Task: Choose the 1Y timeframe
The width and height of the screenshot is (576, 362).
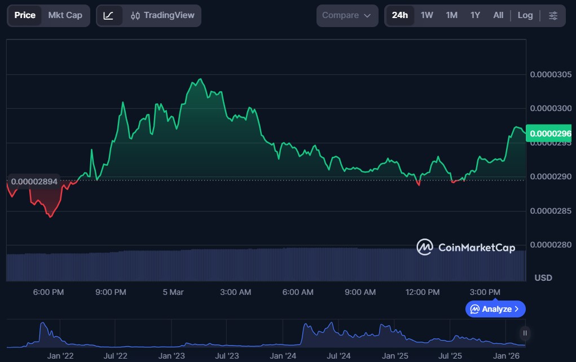Action: coord(475,16)
